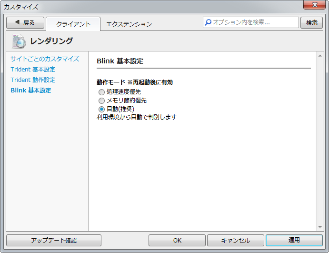Viewport: 329px width, 253px height.
Task: Click the 動作モード ※再起動後に有効 label
Action: tap(135, 82)
